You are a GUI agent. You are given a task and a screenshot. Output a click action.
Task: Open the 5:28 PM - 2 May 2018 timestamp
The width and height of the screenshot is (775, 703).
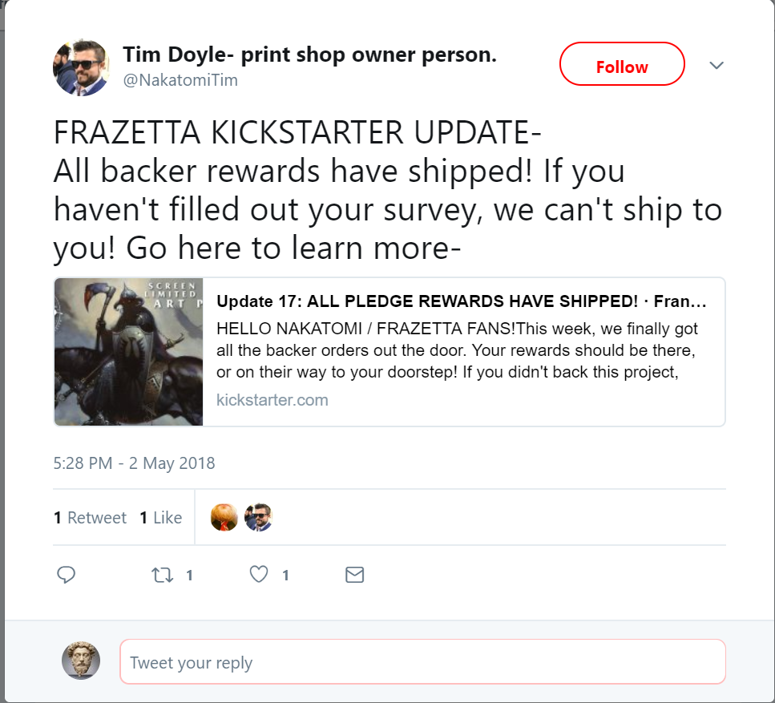tap(134, 463)
